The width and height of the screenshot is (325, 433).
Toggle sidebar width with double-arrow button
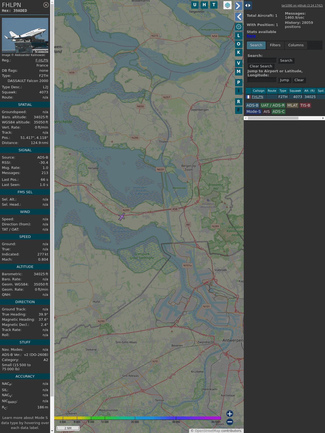click(x=248, y=5)
